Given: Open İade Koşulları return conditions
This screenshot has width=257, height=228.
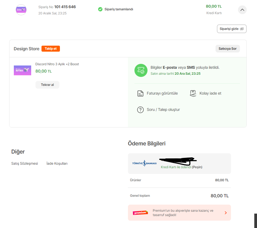Looking at the screenshot, I should click(x=57, y=163).
